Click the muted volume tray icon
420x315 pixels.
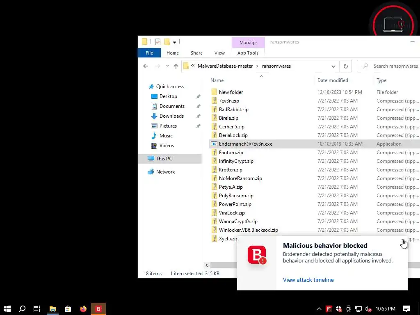[x=368, y=309]
